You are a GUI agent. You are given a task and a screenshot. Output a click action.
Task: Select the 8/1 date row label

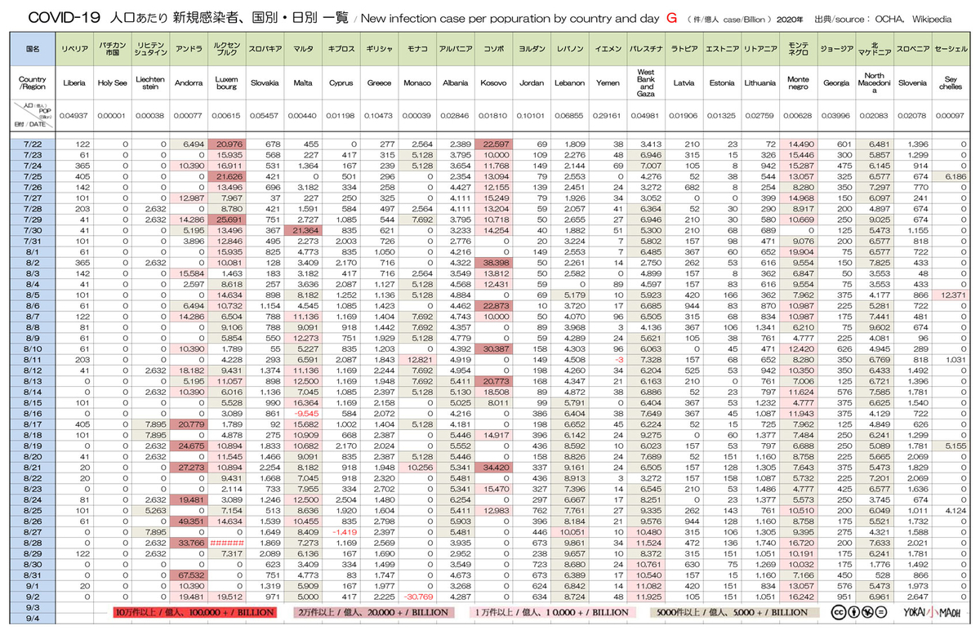(33, 252)
